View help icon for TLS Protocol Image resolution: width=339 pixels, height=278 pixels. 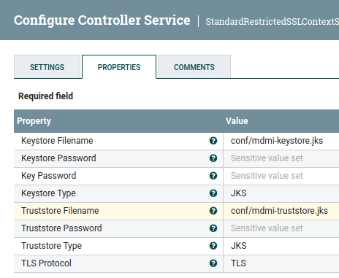point(213,263)
